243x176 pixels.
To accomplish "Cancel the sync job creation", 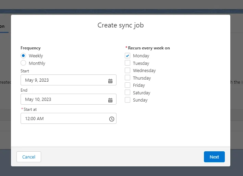I will point(29,157).
